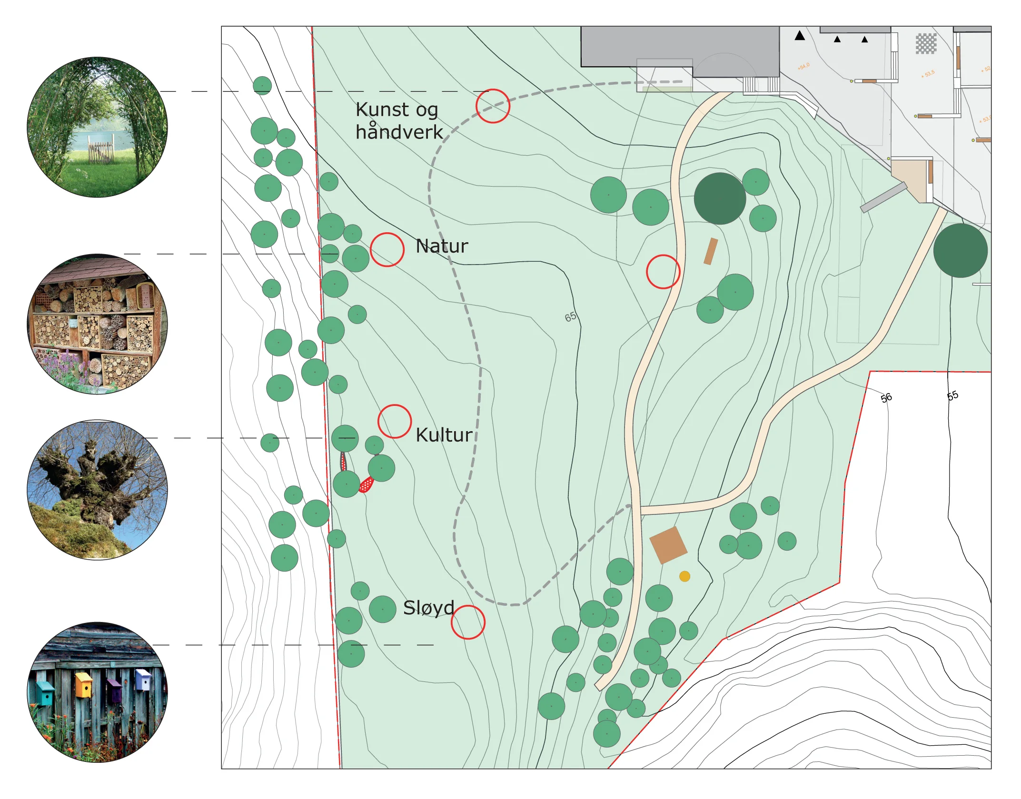Click the colorful birdhouses fence photo

[97, 692]
